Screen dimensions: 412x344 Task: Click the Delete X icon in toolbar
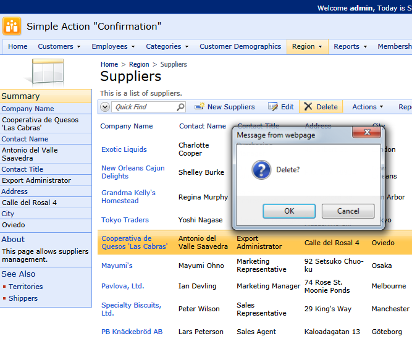308,106
